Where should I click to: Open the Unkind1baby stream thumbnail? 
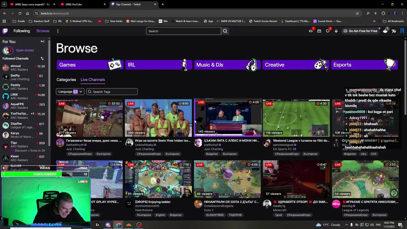158,118
